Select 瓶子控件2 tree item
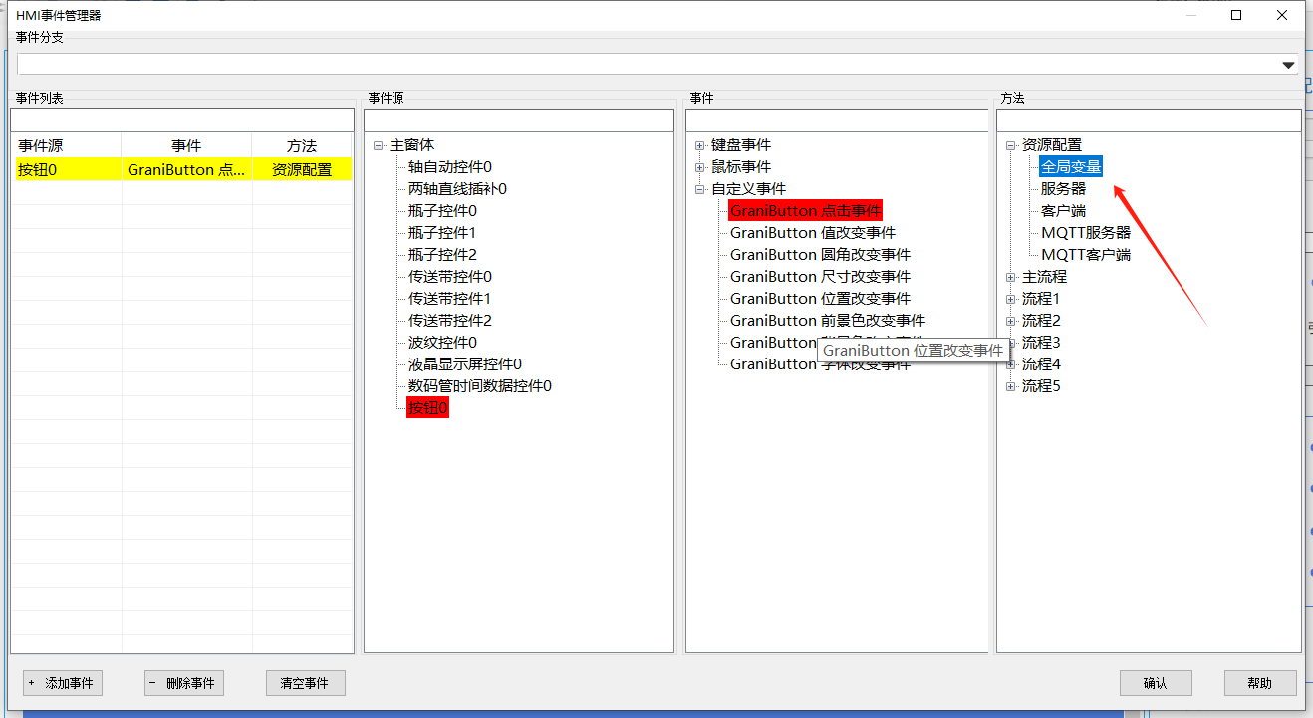1313x718 pixels. coord(442,255)
